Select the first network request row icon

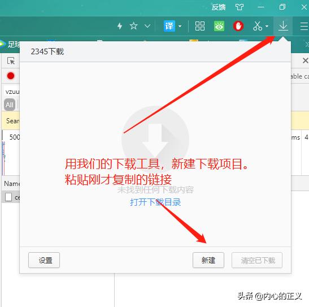click(x=8, y=197)
